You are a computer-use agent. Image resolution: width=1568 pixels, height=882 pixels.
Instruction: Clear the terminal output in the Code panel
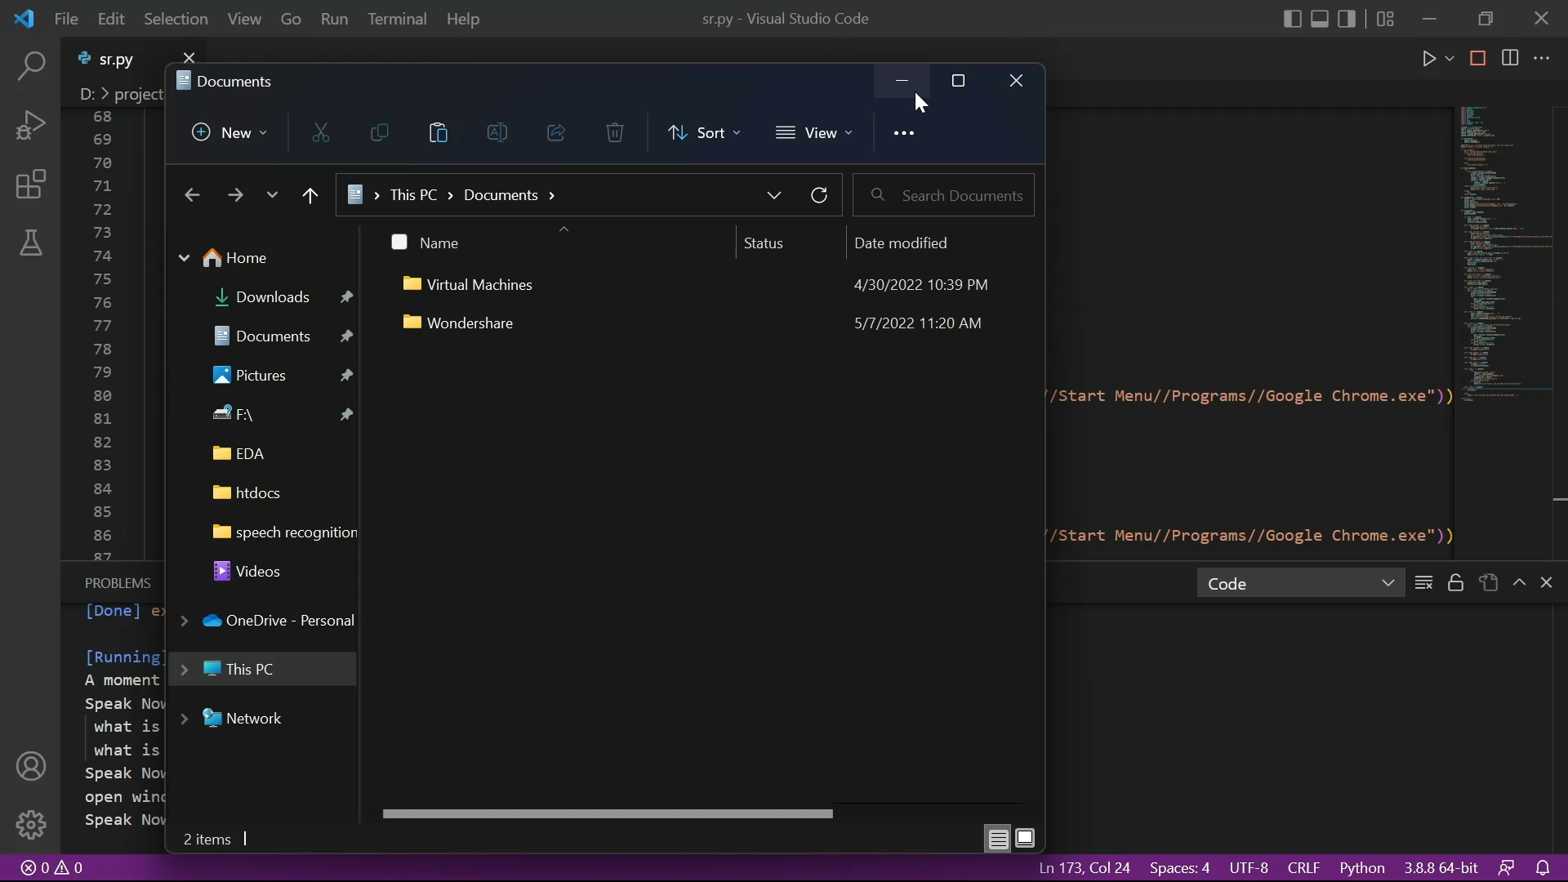[x=1424, y=583]
